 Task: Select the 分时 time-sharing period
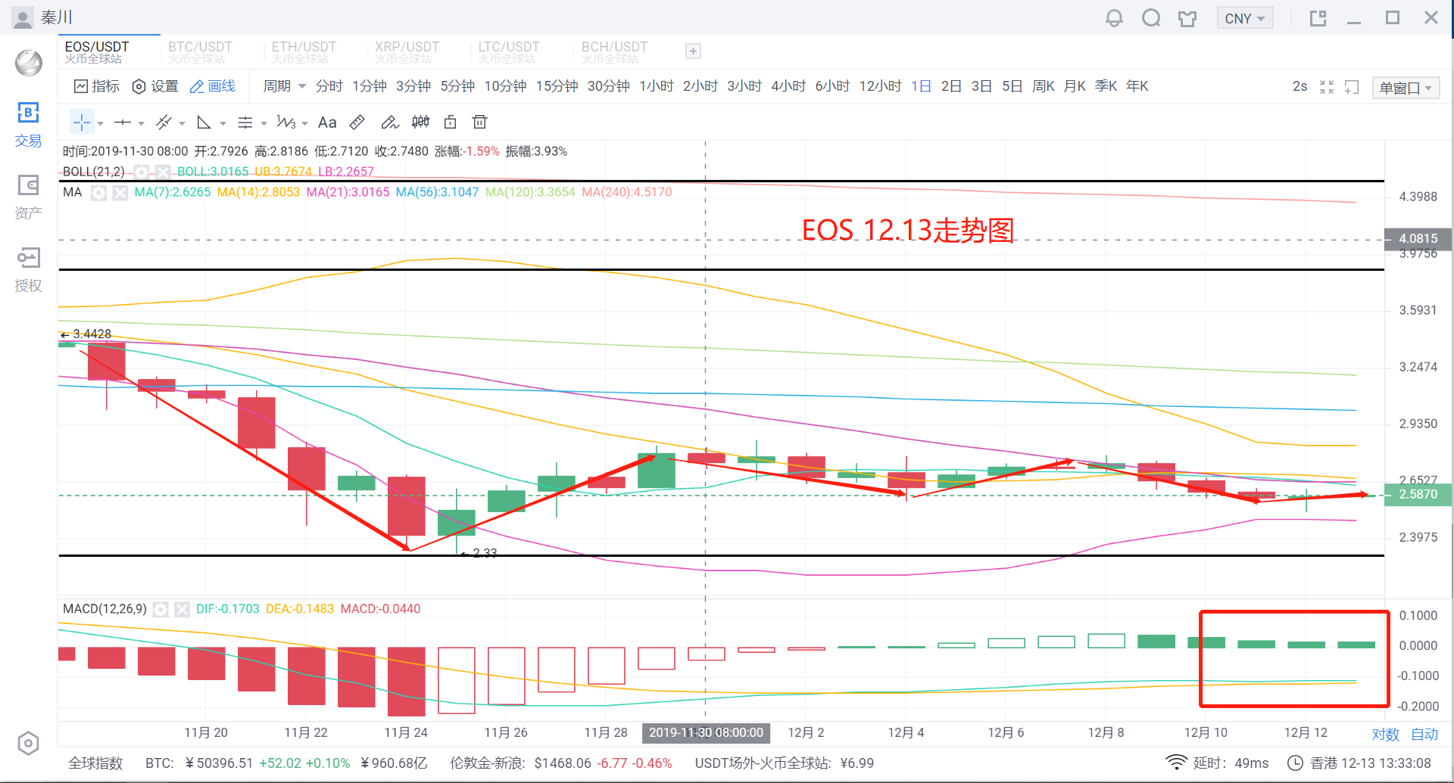coord(329,86)
